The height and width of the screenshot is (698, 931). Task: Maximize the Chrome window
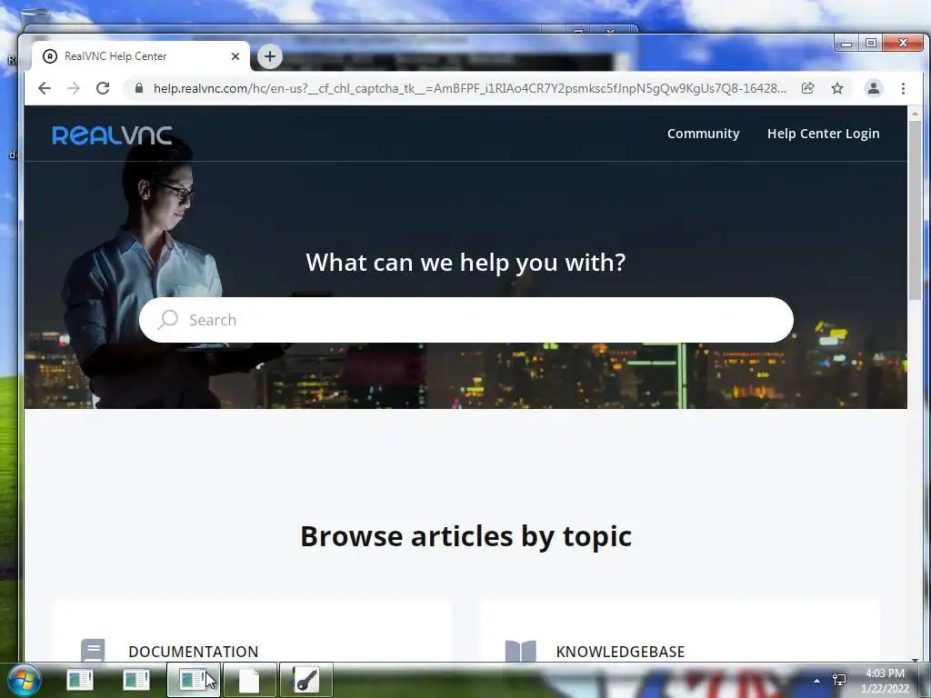pos(870,44)
